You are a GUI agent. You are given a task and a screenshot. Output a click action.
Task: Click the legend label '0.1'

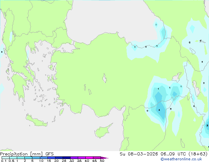4,161
